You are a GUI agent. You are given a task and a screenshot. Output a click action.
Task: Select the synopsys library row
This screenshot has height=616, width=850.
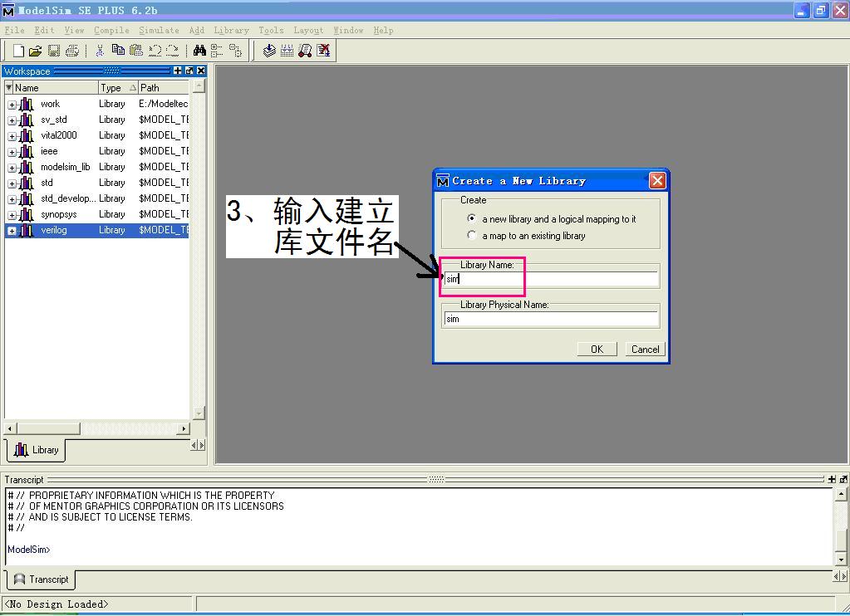[97, 214]
